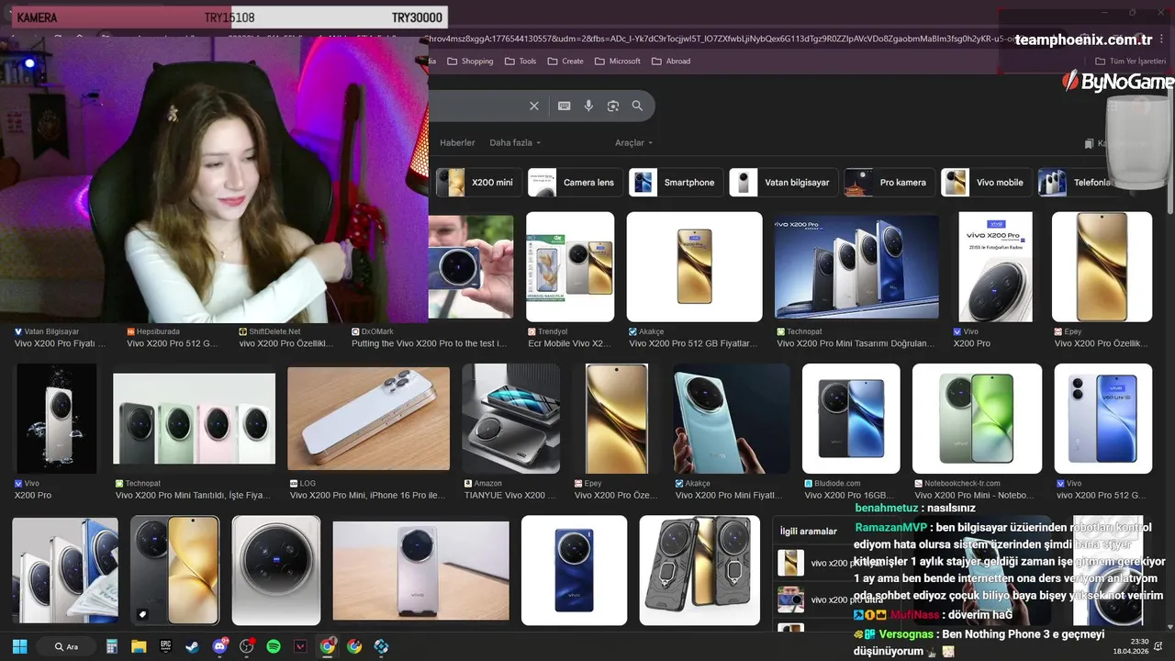Open 'Putting the Vivo X200 Pro' DxOMark link
The height and width of the screenshot is (661, 1175).
tap(429, 343)
